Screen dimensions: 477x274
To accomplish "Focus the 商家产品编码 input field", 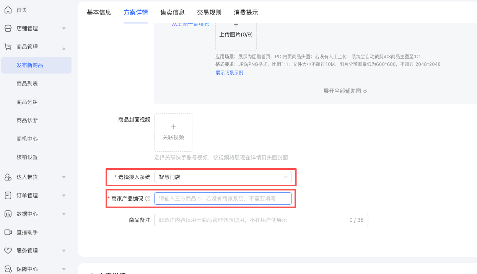I will point(223,199).
